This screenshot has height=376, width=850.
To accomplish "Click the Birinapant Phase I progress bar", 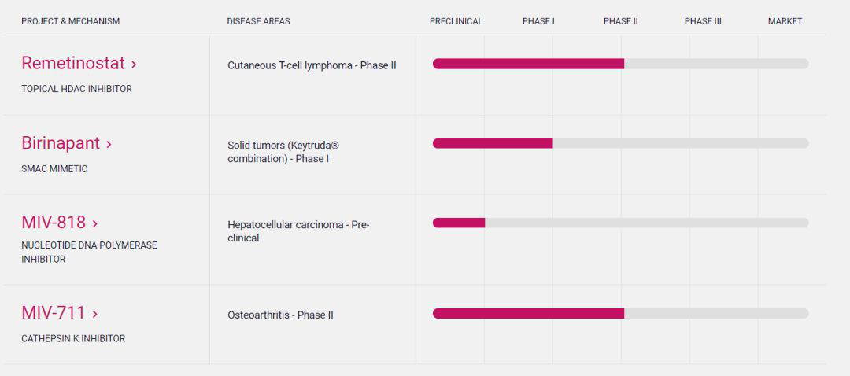I will (x=493, y=143).
